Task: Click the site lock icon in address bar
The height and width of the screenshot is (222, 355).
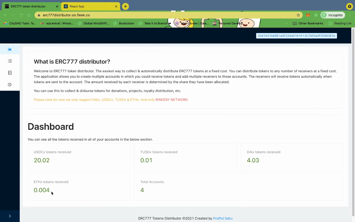Action: click(39, 15)
